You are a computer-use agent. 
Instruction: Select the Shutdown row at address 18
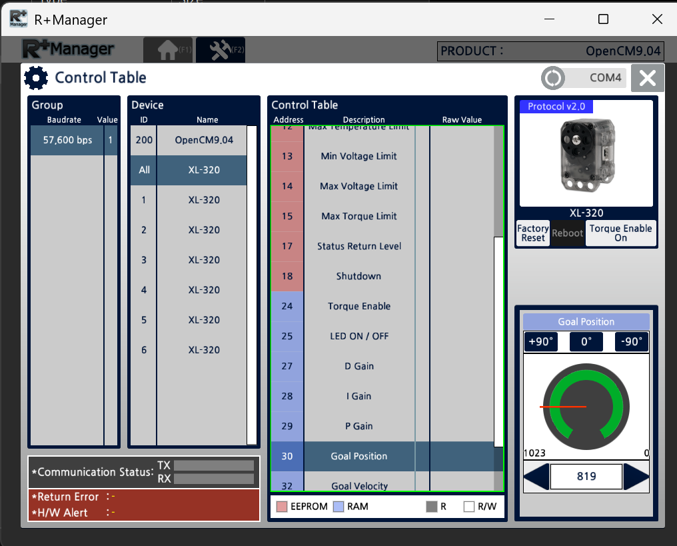click(x=382, y=277)
